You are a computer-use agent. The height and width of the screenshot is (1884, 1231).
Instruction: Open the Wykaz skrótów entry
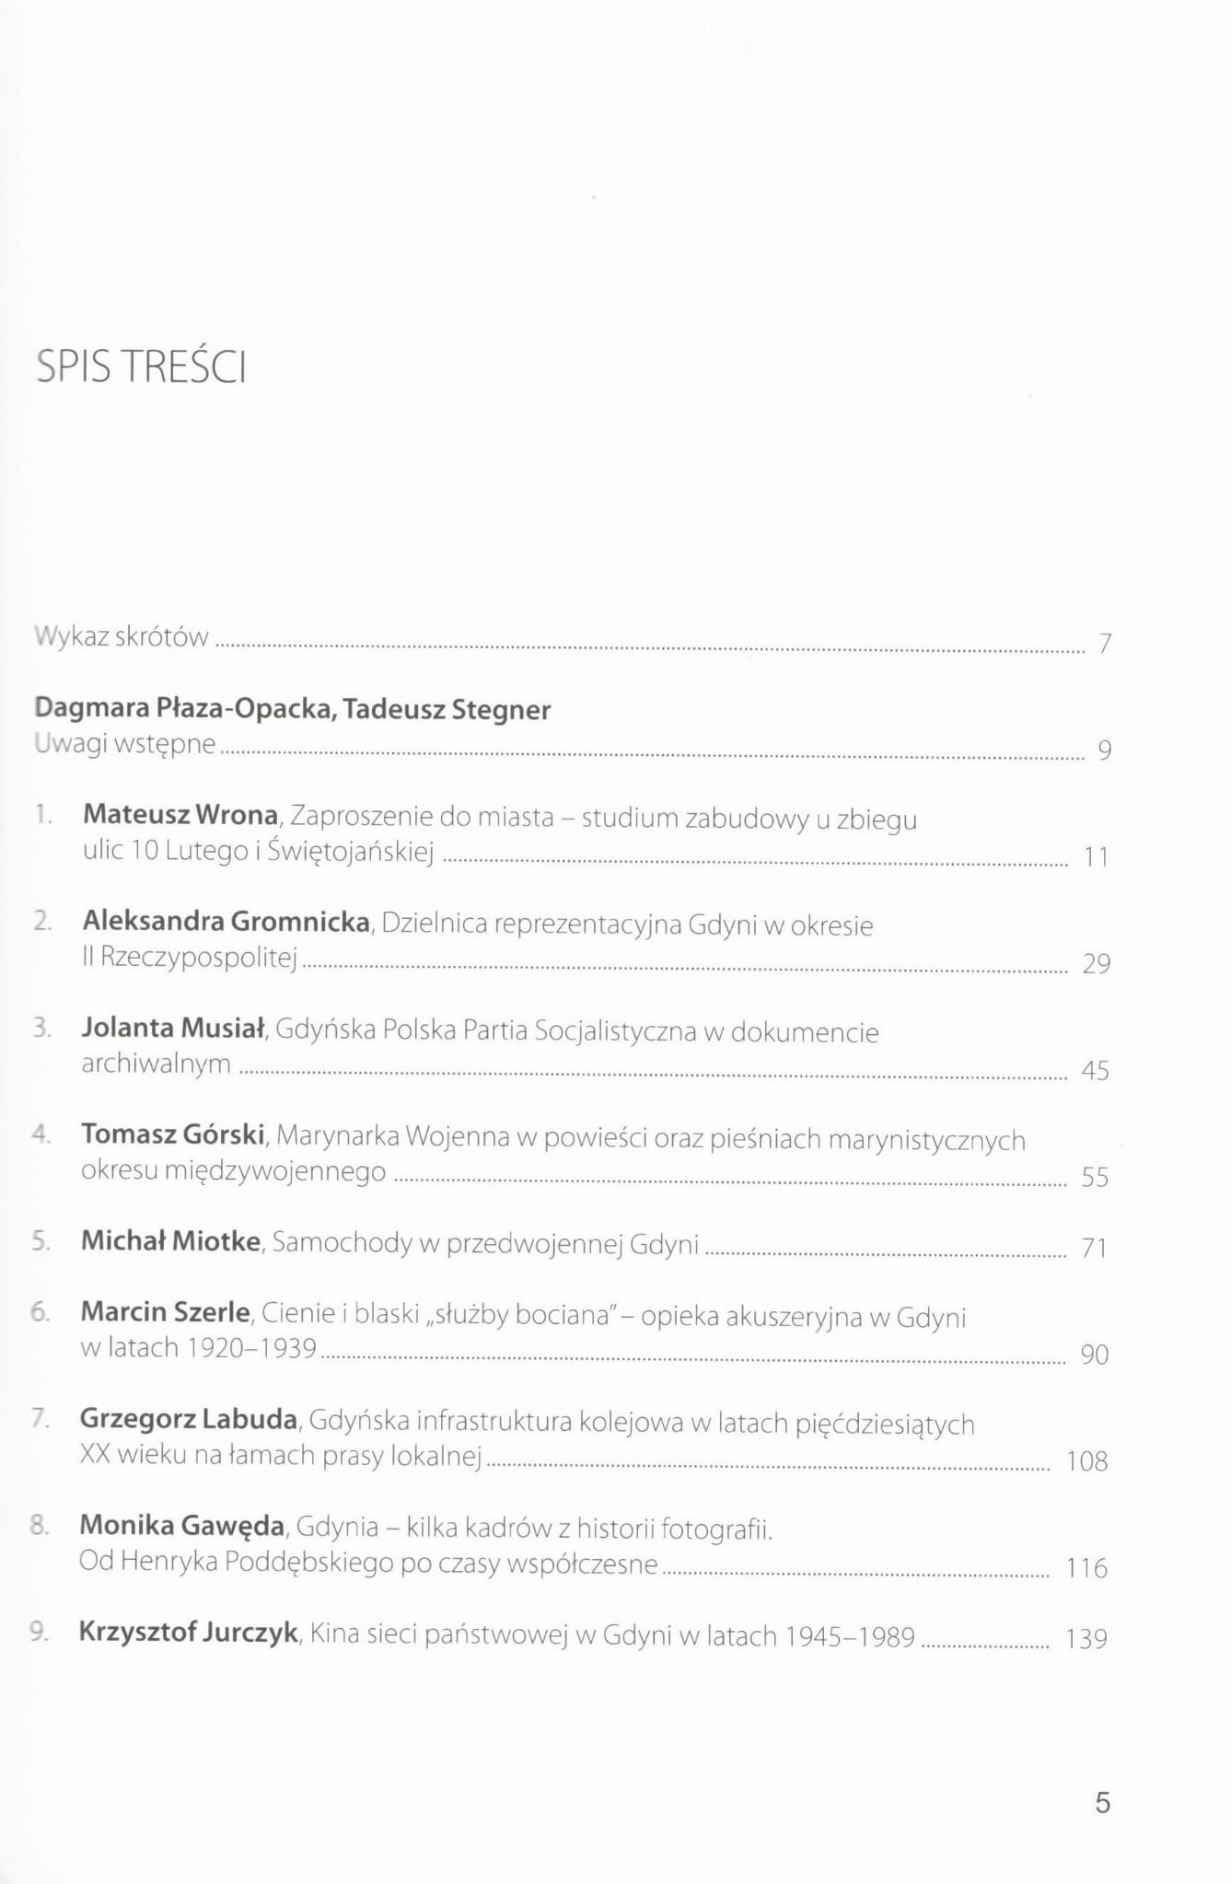coord(122,637)
